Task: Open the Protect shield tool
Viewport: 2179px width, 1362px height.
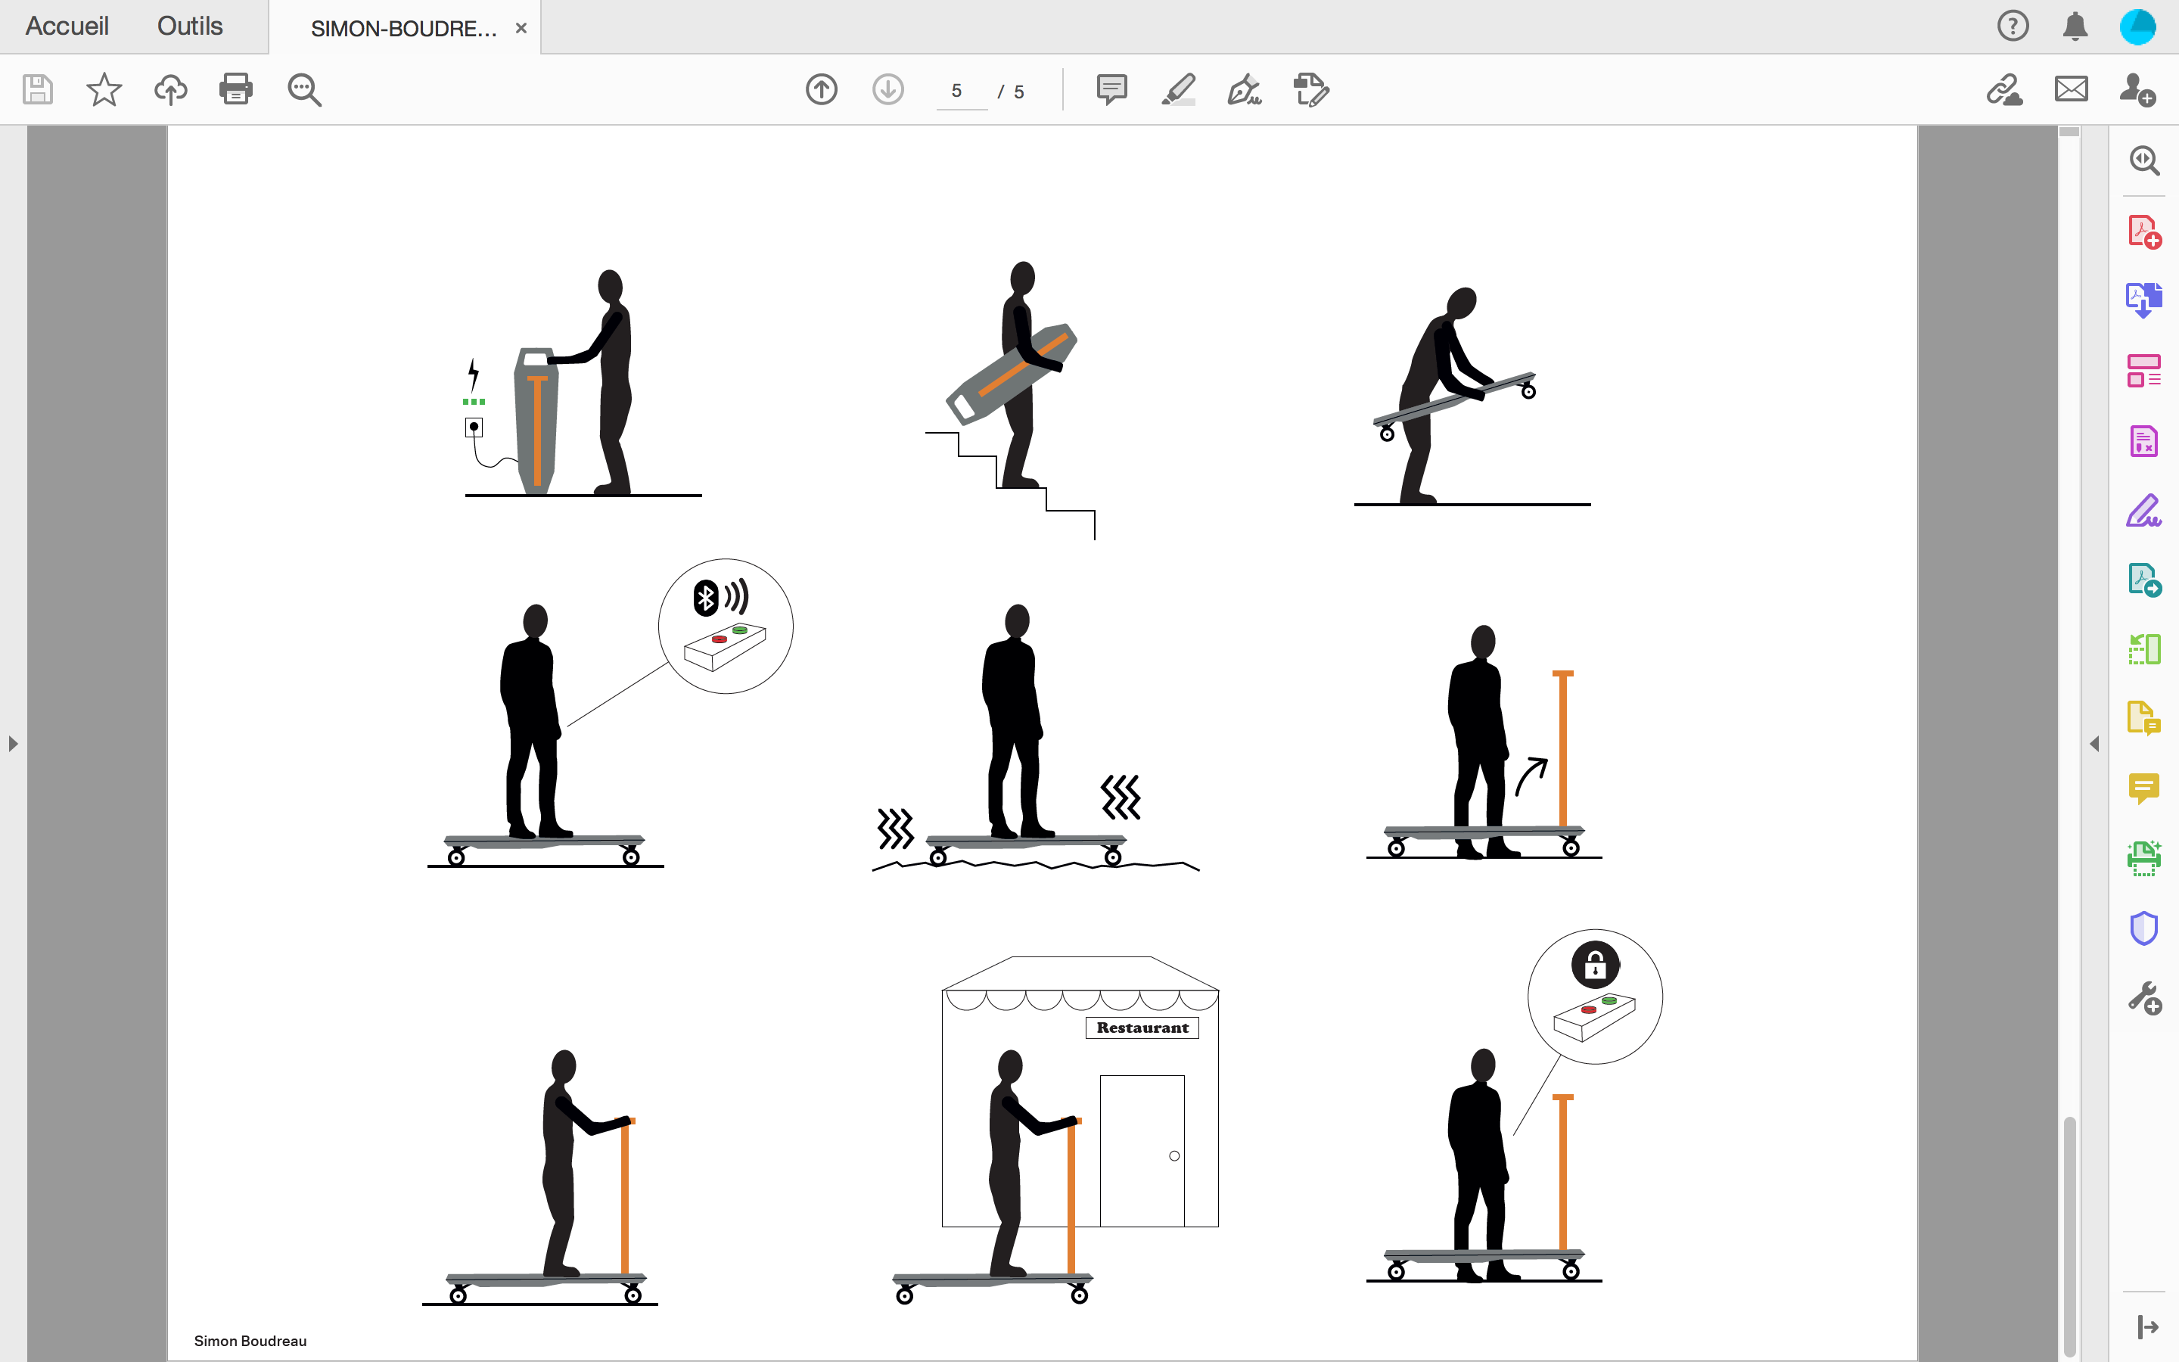Action: [x=2144, y=928]
